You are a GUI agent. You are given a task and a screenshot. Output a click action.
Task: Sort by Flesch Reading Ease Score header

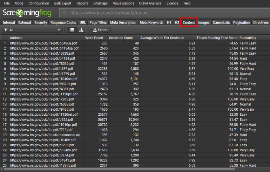tap(217, 38)
